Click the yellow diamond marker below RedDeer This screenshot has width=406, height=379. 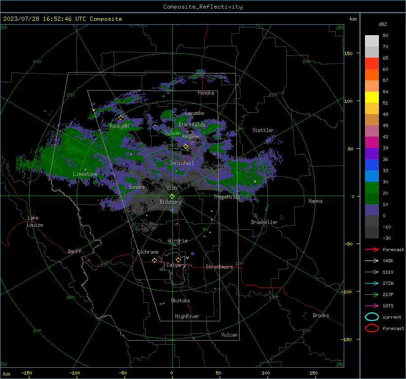[x=186, y=146]
